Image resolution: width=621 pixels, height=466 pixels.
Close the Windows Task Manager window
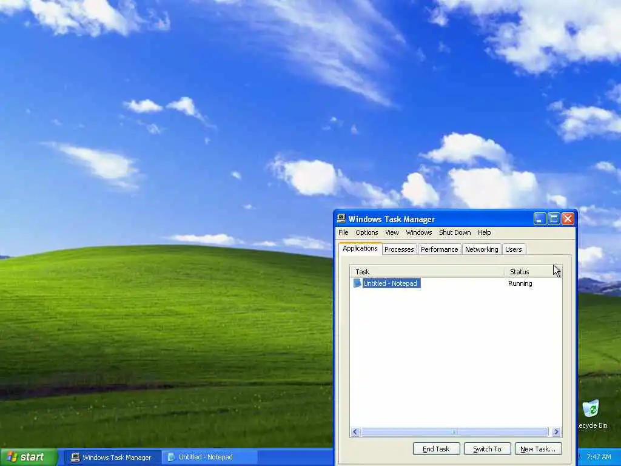[x=568, y=218]
